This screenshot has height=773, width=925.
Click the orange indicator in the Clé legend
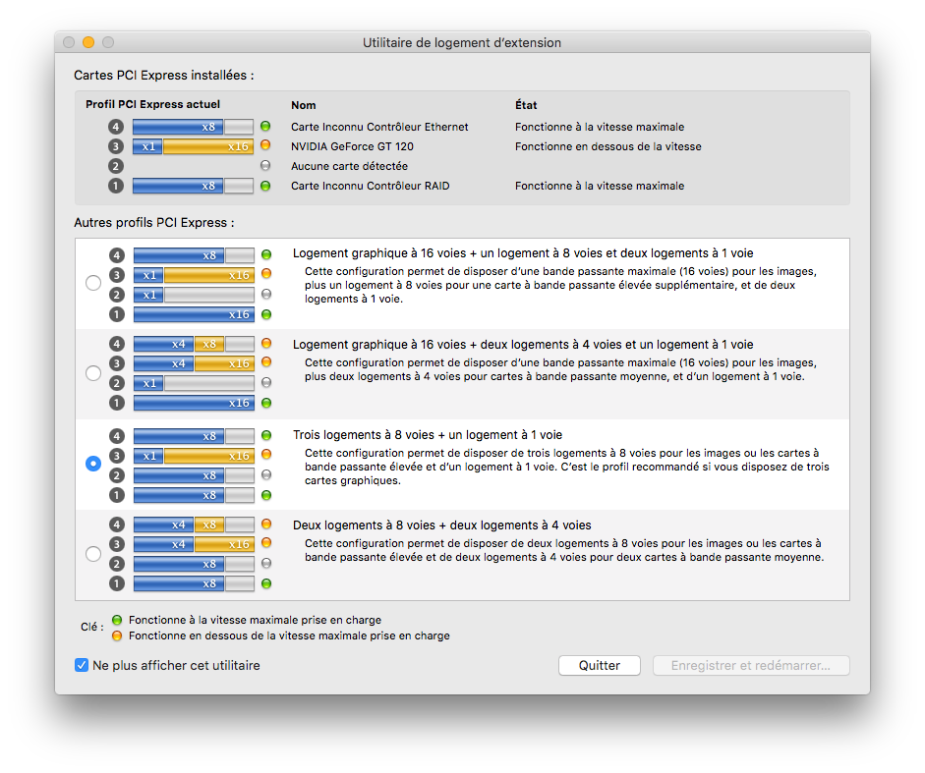click(117, 635)
